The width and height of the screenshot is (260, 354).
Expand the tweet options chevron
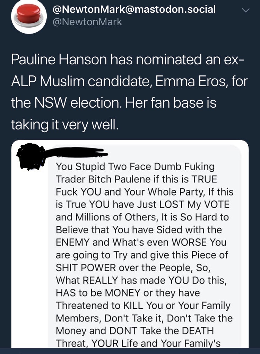tap(245, 10)
